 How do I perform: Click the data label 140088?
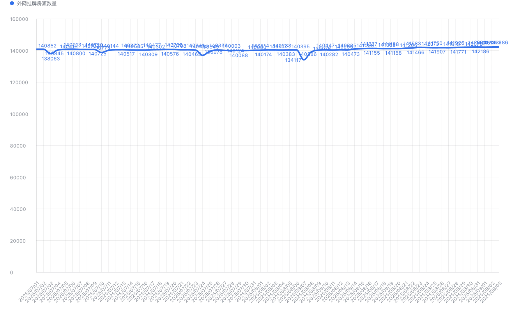pos(239,56)
